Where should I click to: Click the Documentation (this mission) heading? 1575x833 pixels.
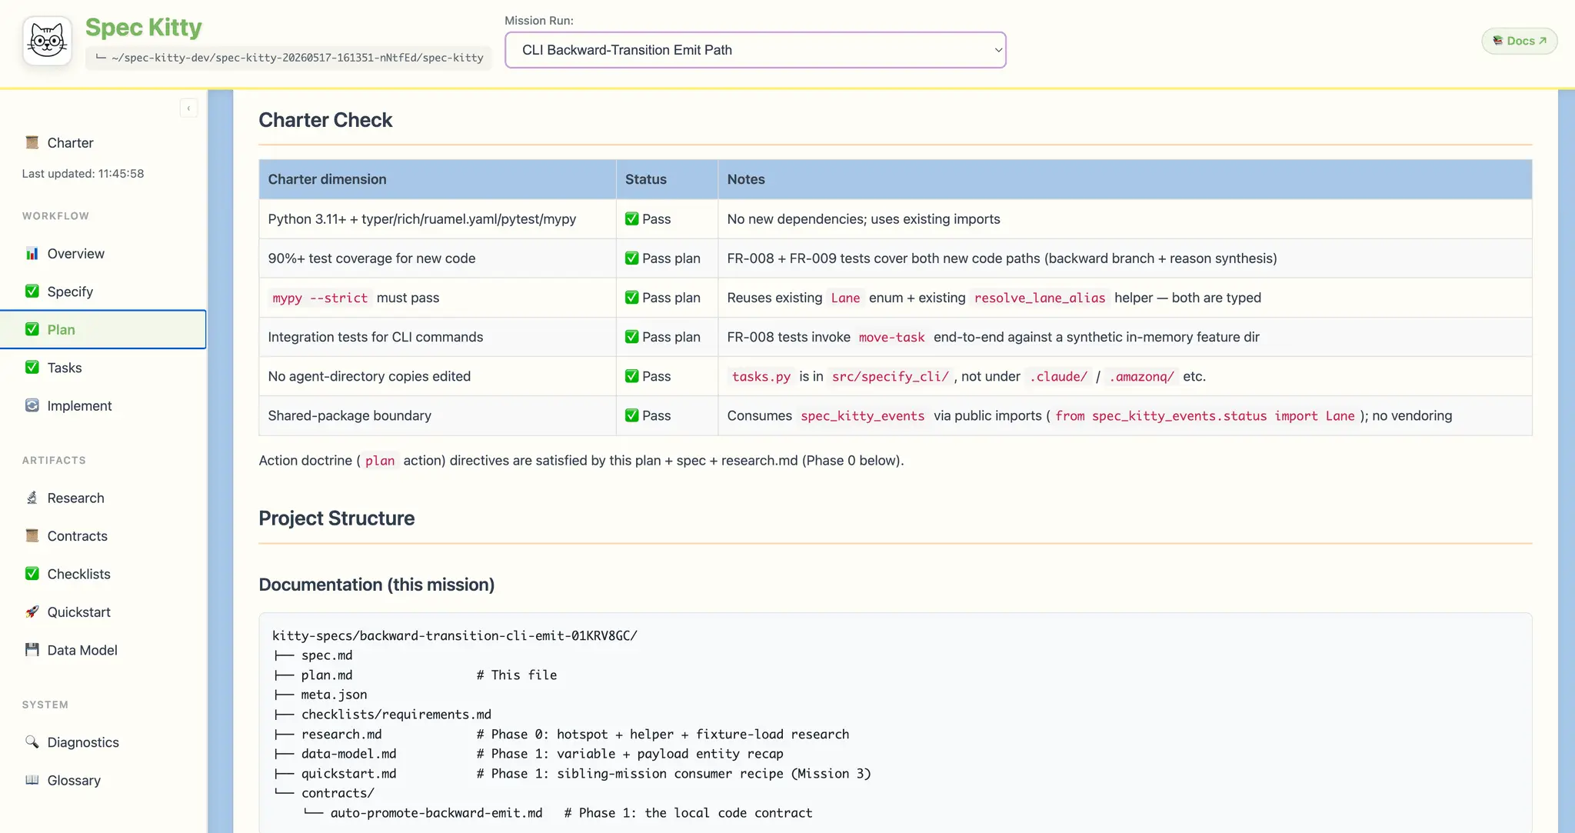[x=376, y=585]
